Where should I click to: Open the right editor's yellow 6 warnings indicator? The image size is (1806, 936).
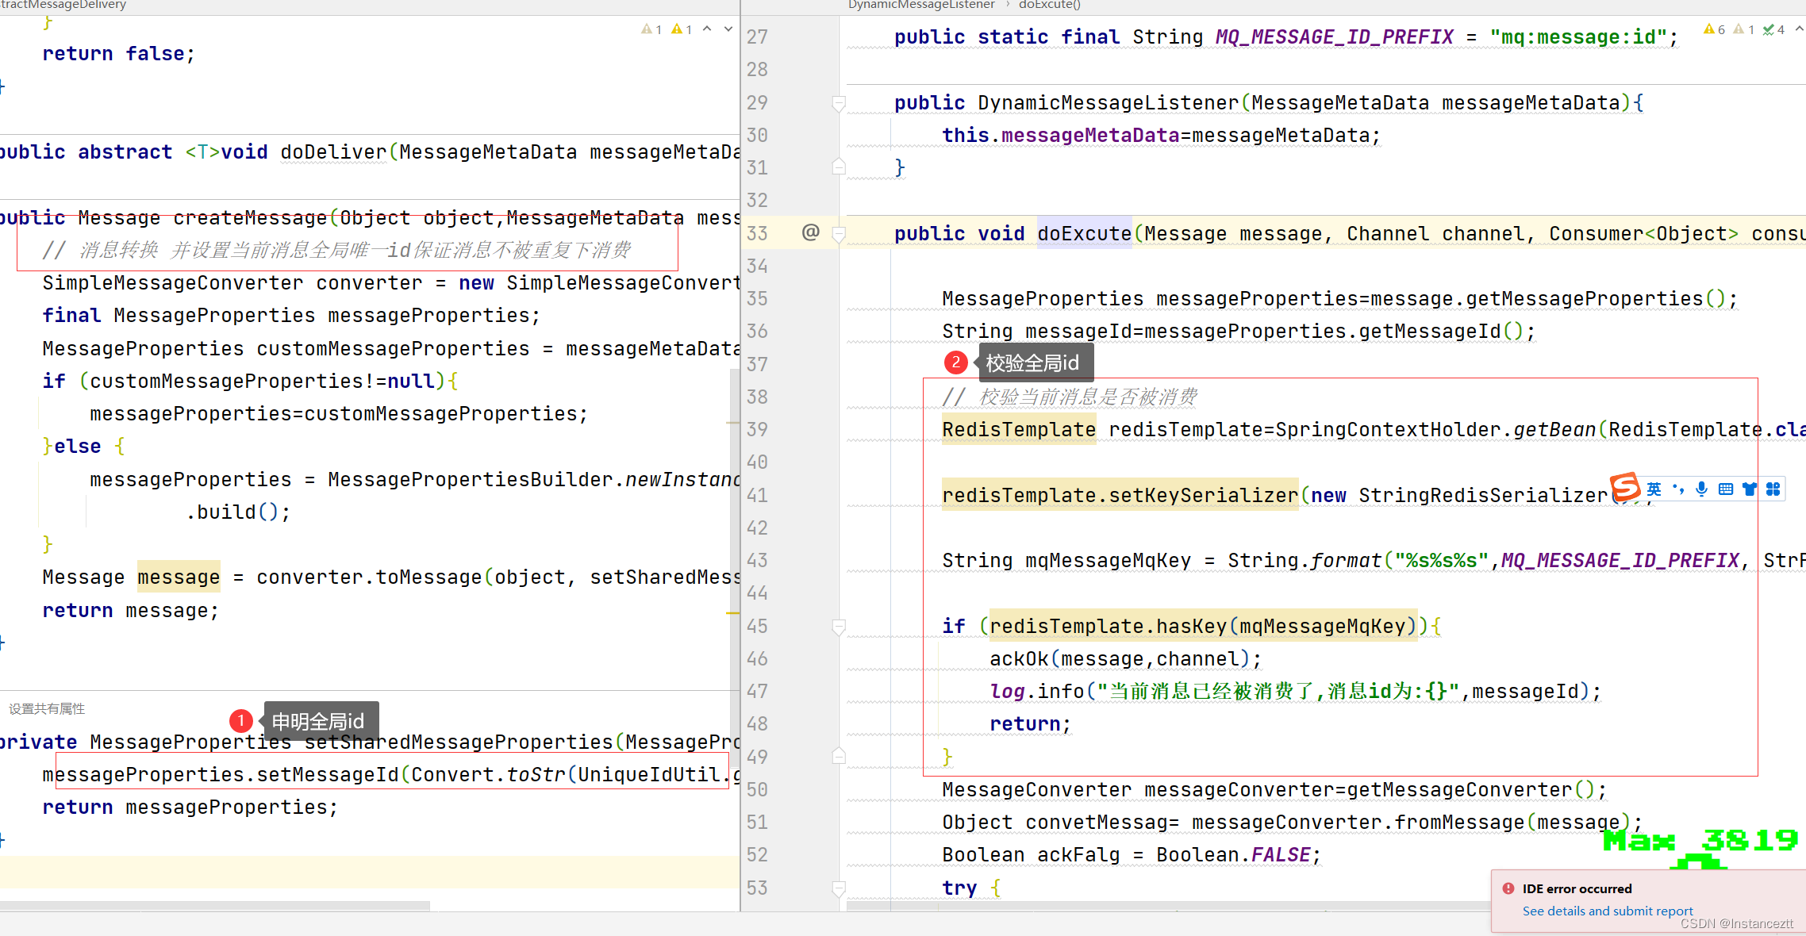point(1714,29)
